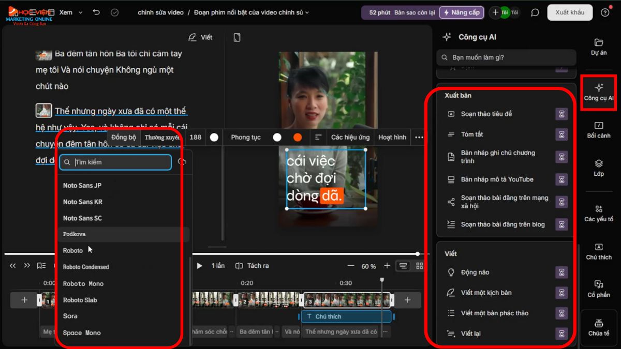
Task: Click hourglass badge beside Tóm tắt
Action: click(x=561, y=134)
